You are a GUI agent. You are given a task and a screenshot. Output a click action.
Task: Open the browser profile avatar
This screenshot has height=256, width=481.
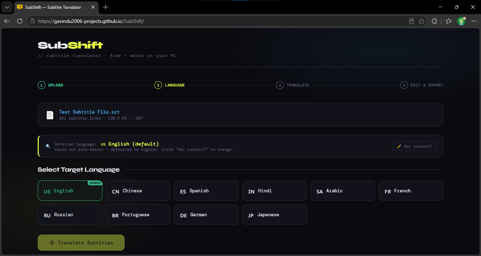pyautogui.click(x=461, y=21)
